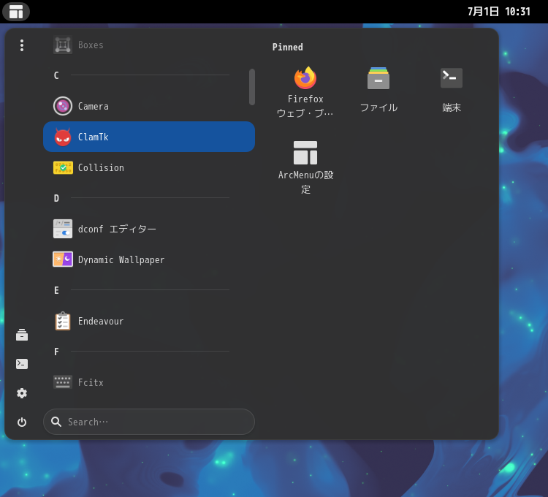The width and height of the screenshot is (548, 497).
Task: Launch the Boxes application icon
Action: tap(63, 45)
